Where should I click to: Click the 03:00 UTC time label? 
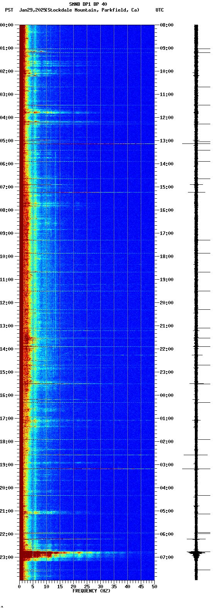tap(167, 465)
